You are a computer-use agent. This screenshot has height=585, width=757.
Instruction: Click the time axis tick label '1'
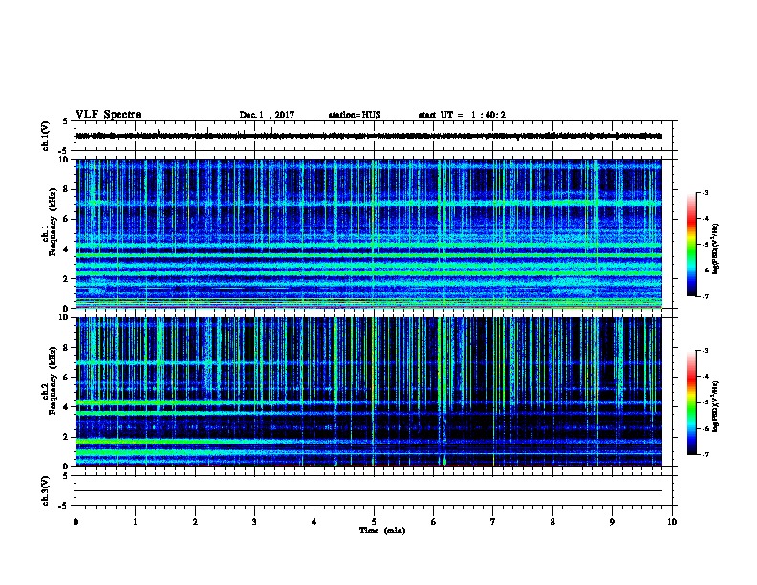pyautogui.click(x=136, y=522)
